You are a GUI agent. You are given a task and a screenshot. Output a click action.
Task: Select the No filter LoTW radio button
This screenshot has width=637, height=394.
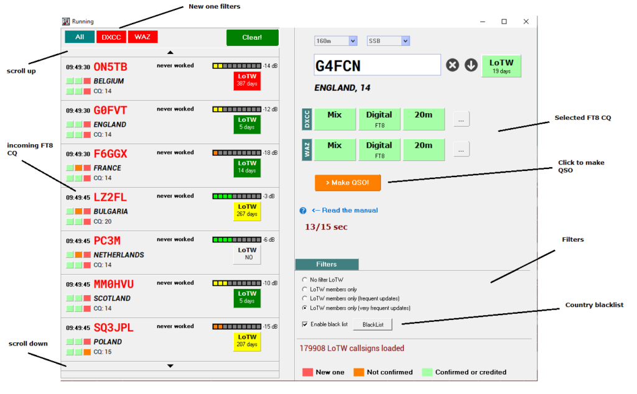pyautogui.click(x=305, y=280)
